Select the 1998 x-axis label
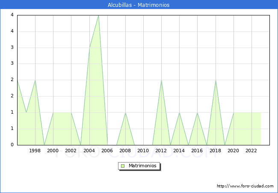278x193 pixels. (35, 151)
